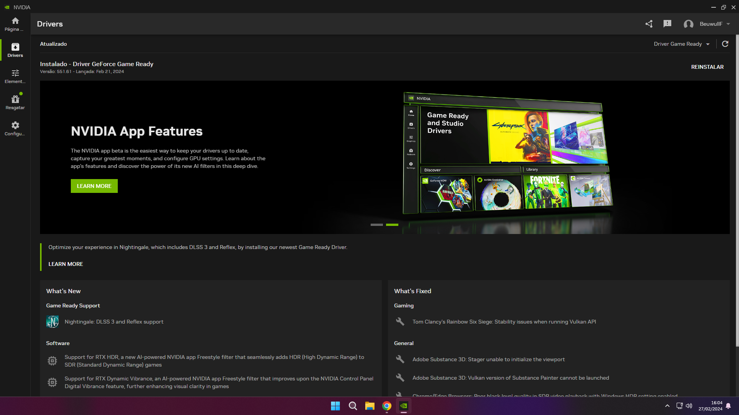Open File Explorer from taskbar
This screenshot has height=415, width=739.
[x=370, y=406]
